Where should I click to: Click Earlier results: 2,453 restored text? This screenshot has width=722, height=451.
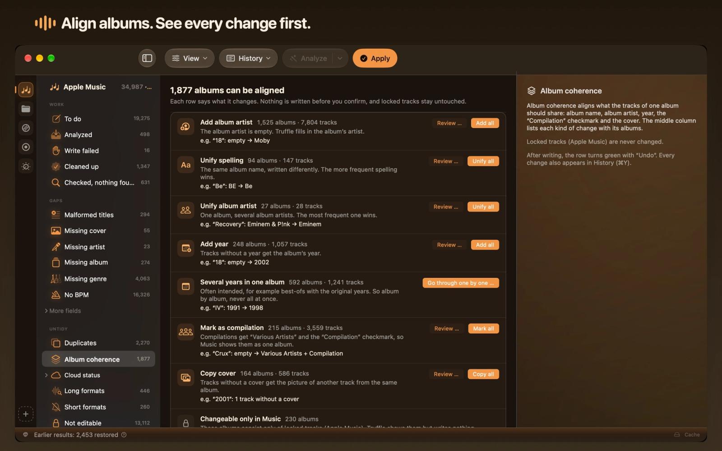coord(76,435)
